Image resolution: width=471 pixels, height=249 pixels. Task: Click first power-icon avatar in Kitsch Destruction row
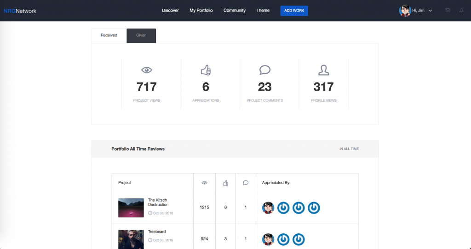tap(283, 208)
